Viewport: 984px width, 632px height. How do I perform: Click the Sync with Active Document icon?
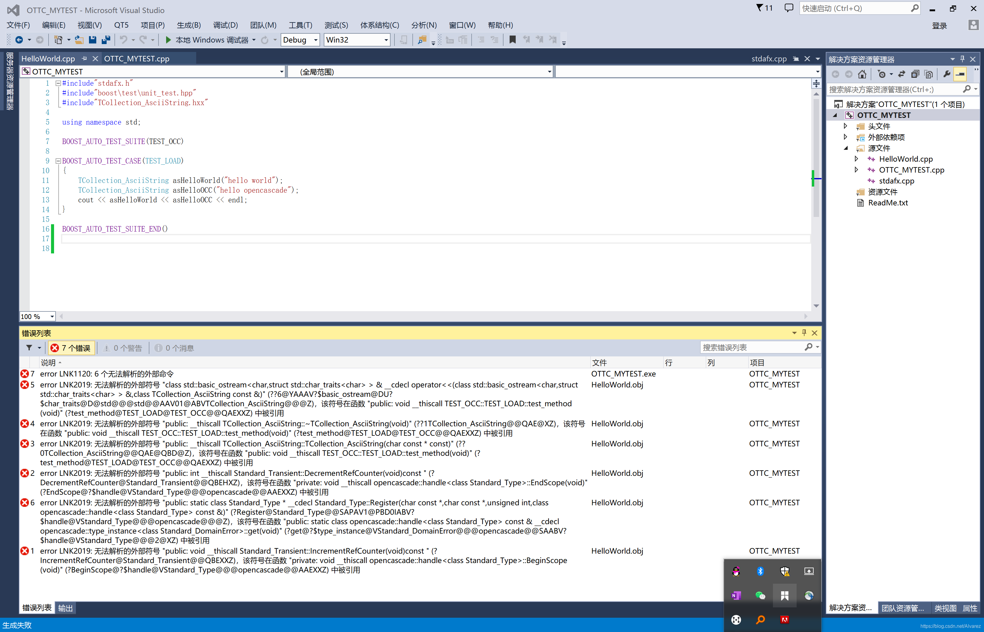pos(902,74)
